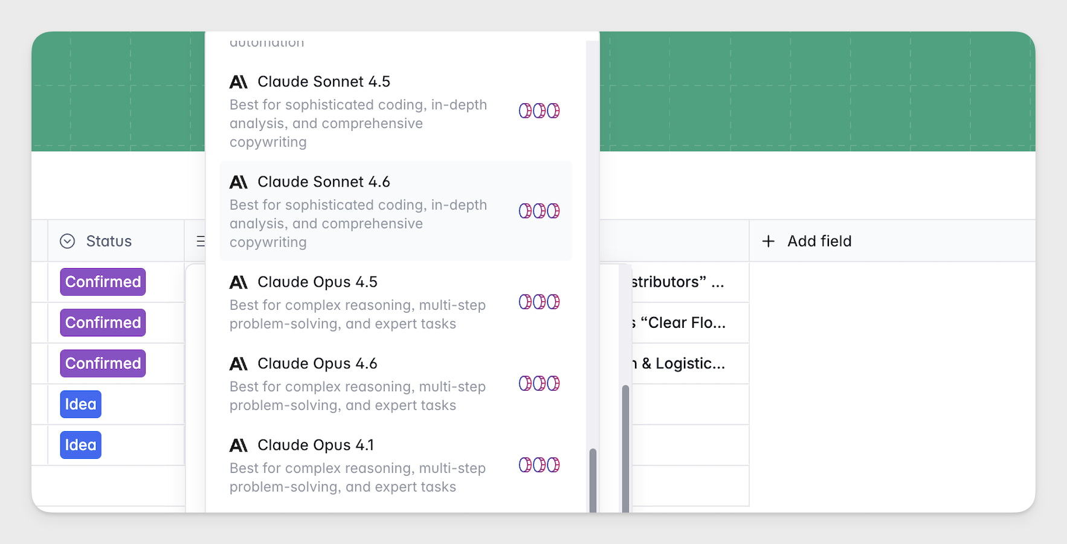The width and height of the screenshot is (1067, 544).
Task: Click the credit cost icon for Claude Opus 4.6
Action: pos(539,383)
